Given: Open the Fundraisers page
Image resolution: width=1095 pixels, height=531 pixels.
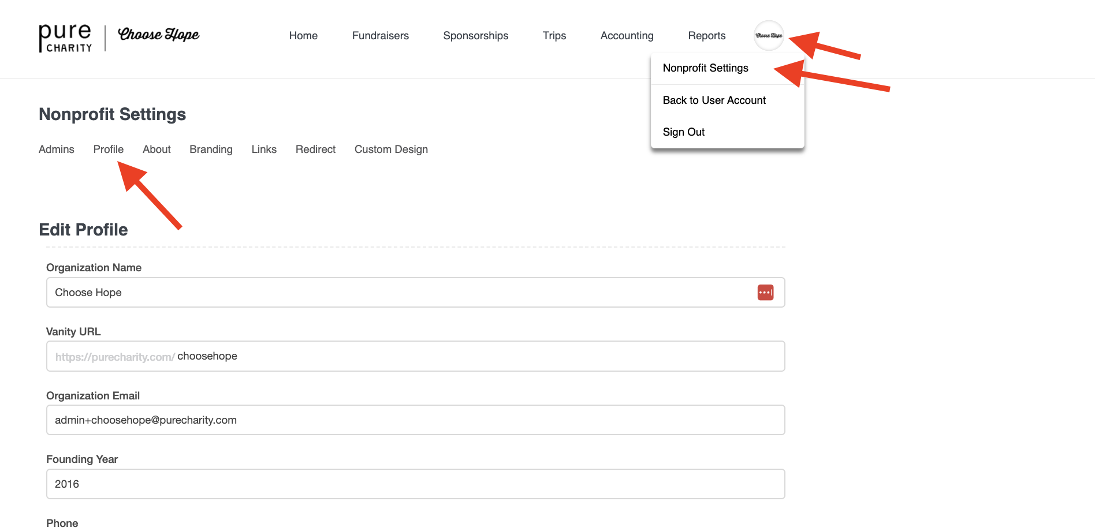Looking at the screenshot, I should 380,36.
